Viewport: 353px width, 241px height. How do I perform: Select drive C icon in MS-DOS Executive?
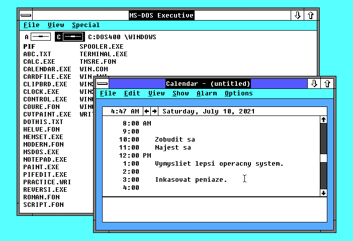point(73,37)
